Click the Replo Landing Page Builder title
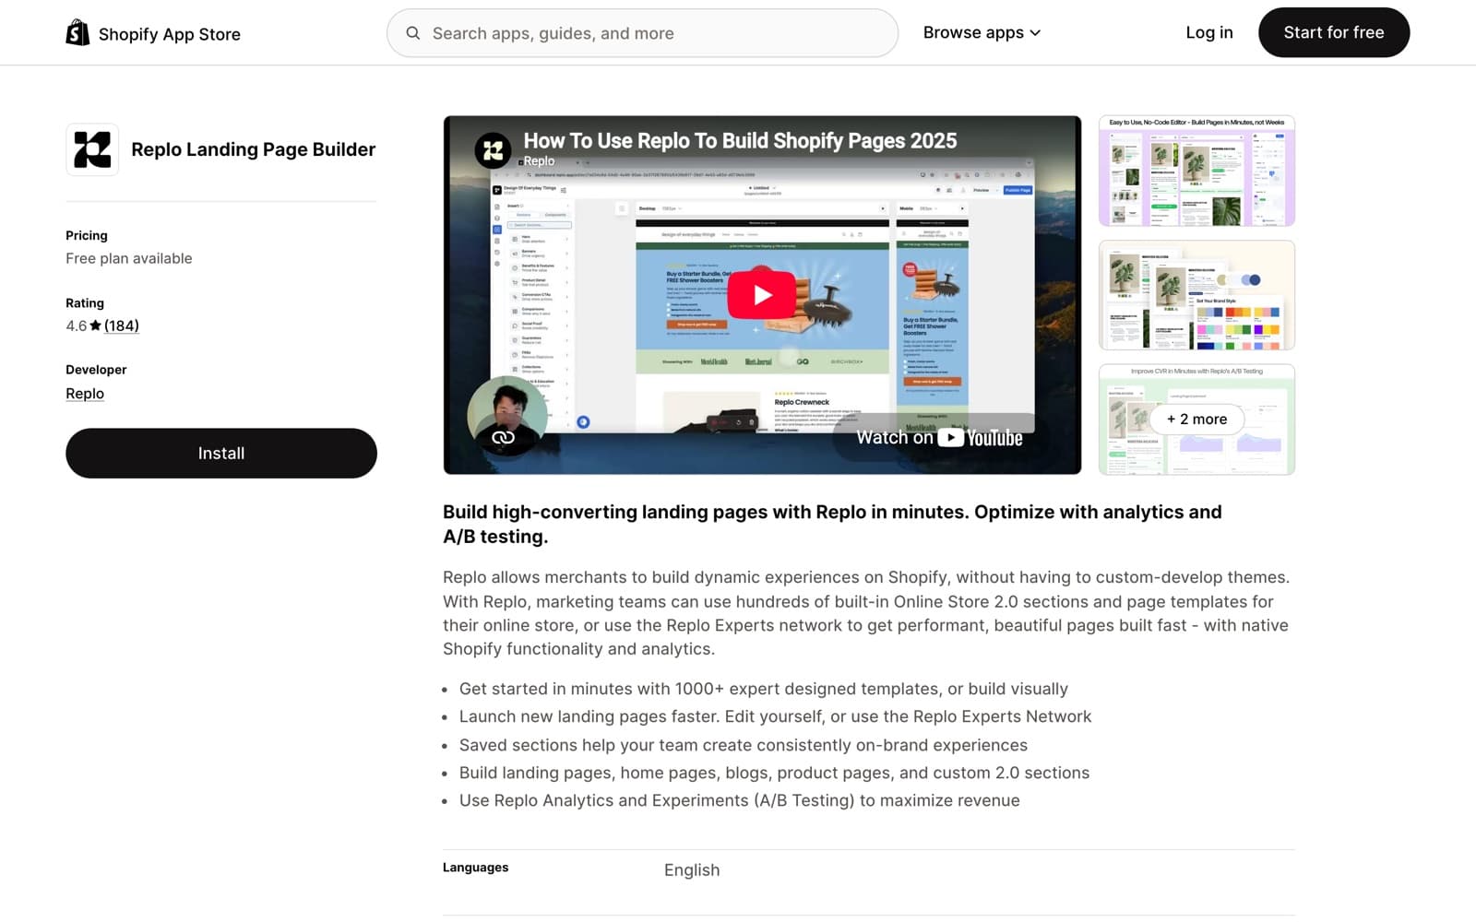Screen dimensions: 1476x922 click(x=254, y=149)
